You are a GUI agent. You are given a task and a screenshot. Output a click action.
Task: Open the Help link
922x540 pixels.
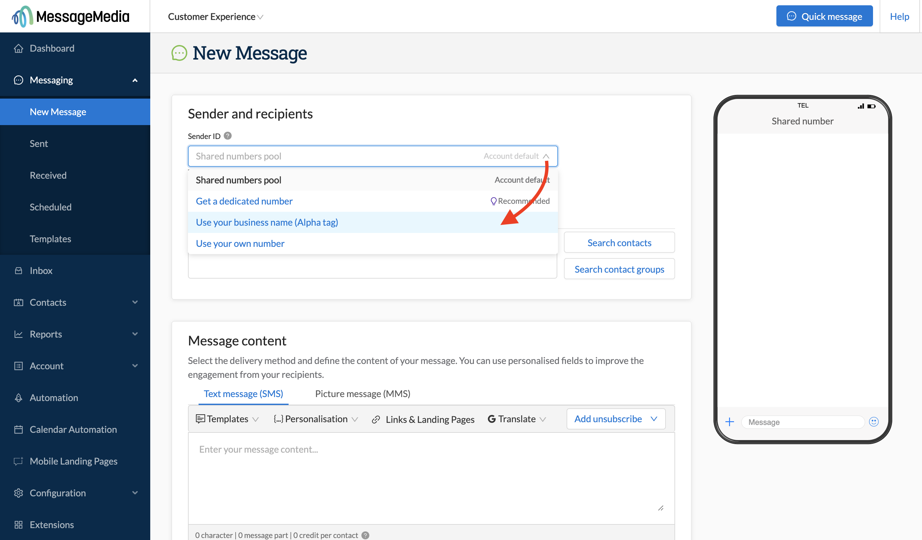coord(899,17)
